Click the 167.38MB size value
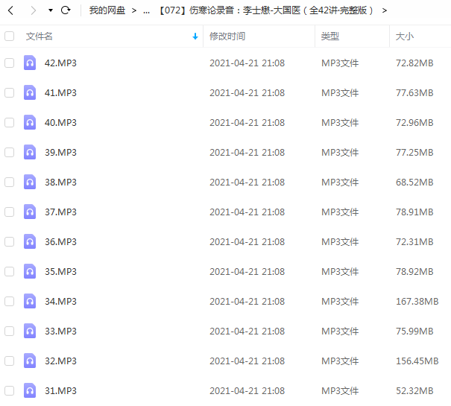Image resolution: width=451 pixels, height=406 pixels. click(x=417, y=302)
